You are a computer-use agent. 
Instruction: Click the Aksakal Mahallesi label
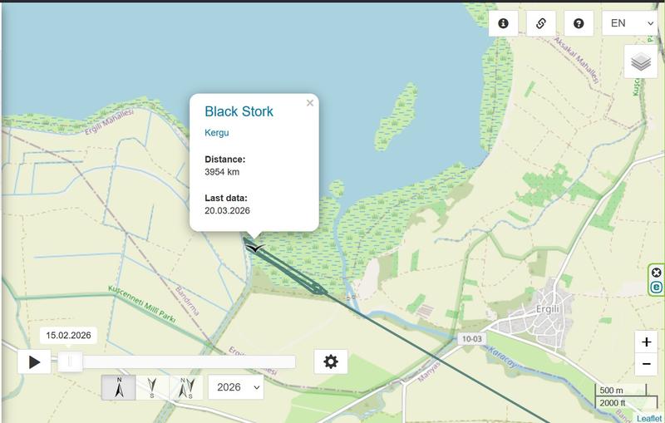[577, 60]
